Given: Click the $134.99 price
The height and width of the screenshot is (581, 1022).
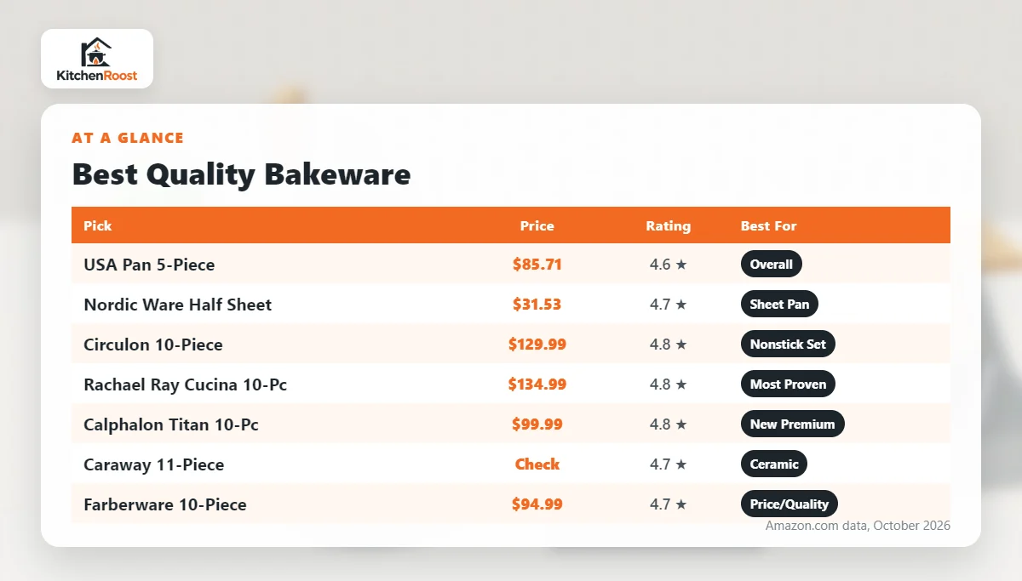Looking at the screenshot, I should (537, 384).
